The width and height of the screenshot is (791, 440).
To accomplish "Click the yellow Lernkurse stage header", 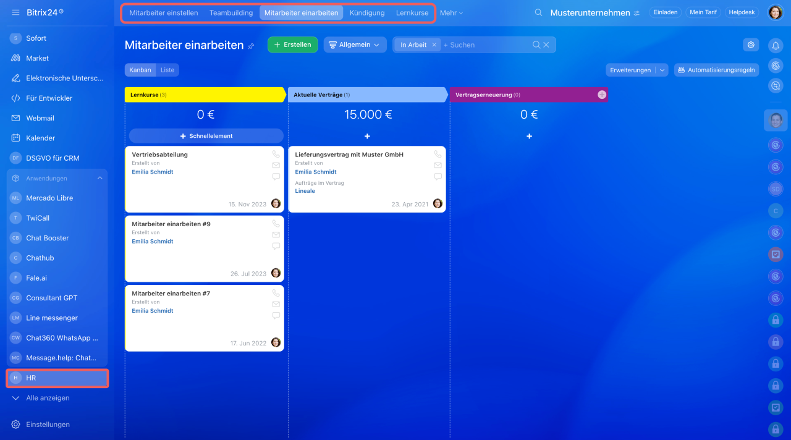I will [206, 95].
